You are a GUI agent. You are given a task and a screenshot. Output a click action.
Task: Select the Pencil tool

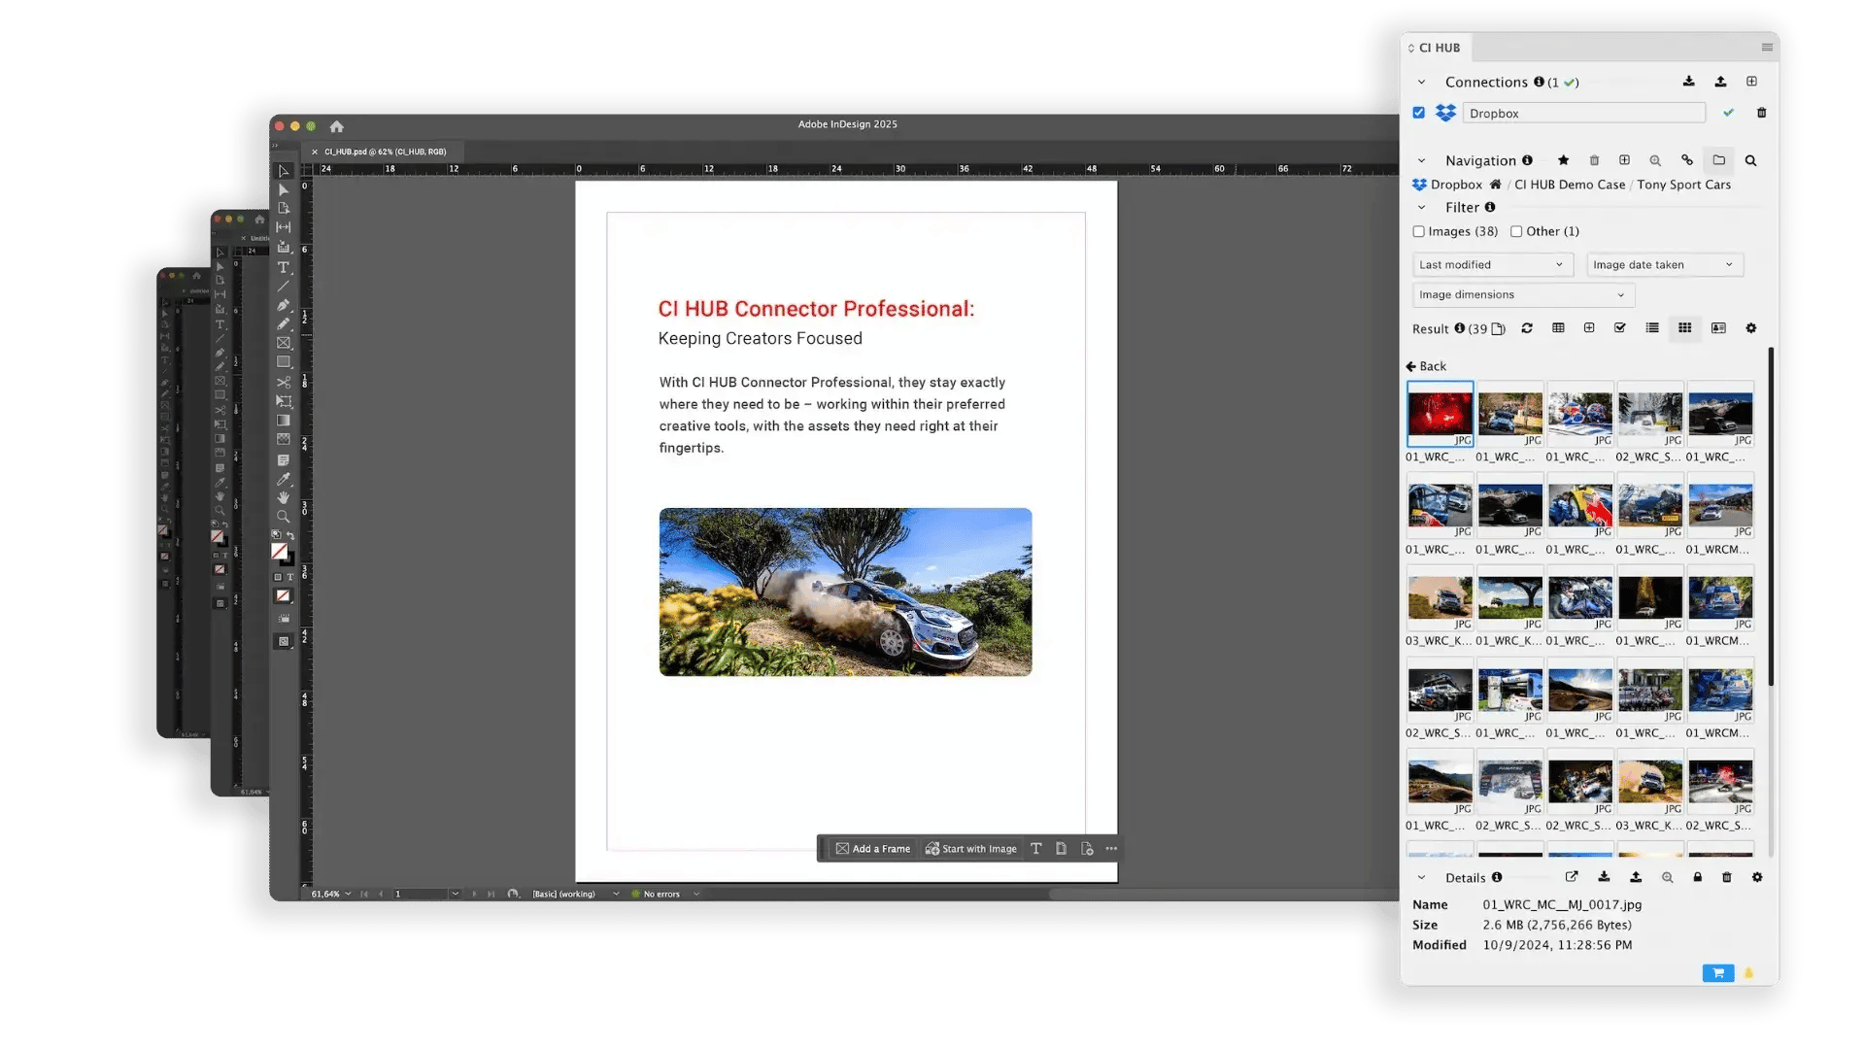(284, 324)
